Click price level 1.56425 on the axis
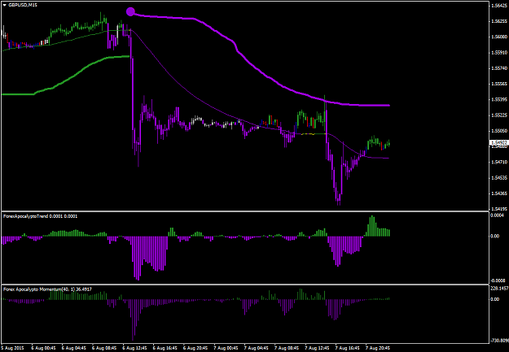 tap(499, 5)
